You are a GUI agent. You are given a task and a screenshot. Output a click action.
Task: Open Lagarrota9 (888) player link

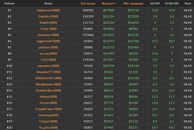[x=48, y=41]
